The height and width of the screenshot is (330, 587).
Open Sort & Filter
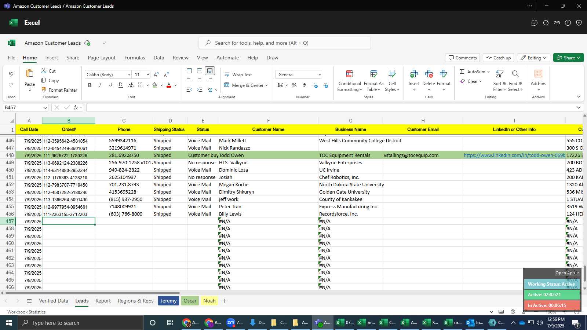click(500, 81)
